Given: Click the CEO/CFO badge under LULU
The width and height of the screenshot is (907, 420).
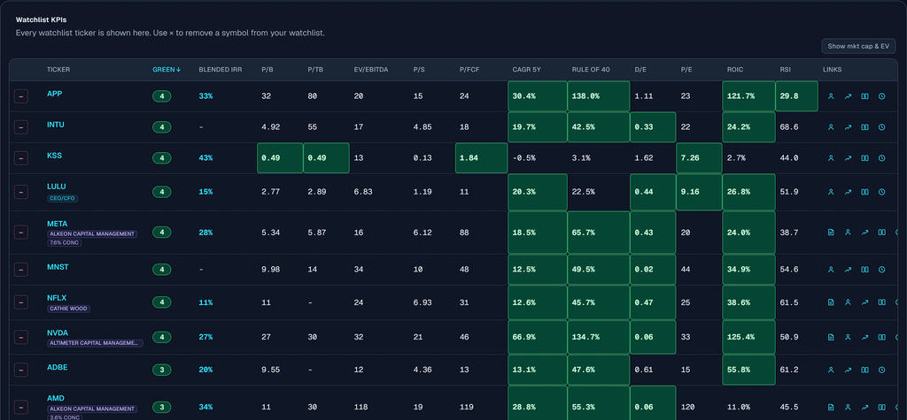Looking at the screenshot, I should pos(62,198).
